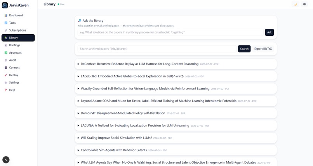Screen dimensions: 313x166
Task: Click the Help question mark icon
Action: pos(6,90)
